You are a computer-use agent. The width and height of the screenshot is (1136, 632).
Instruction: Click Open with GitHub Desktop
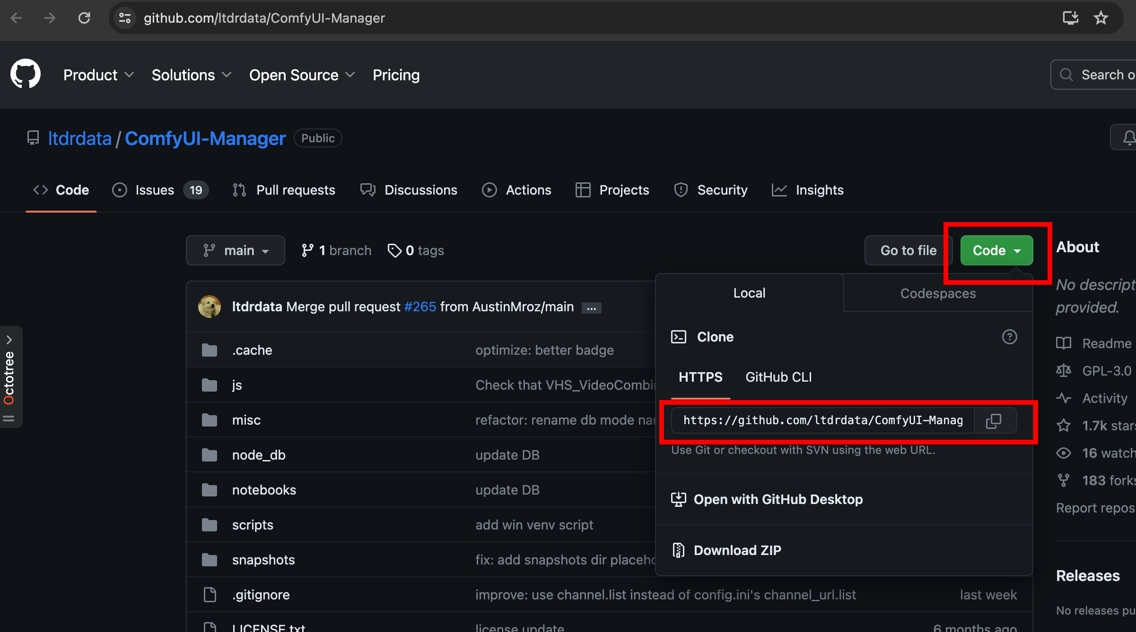778,499
